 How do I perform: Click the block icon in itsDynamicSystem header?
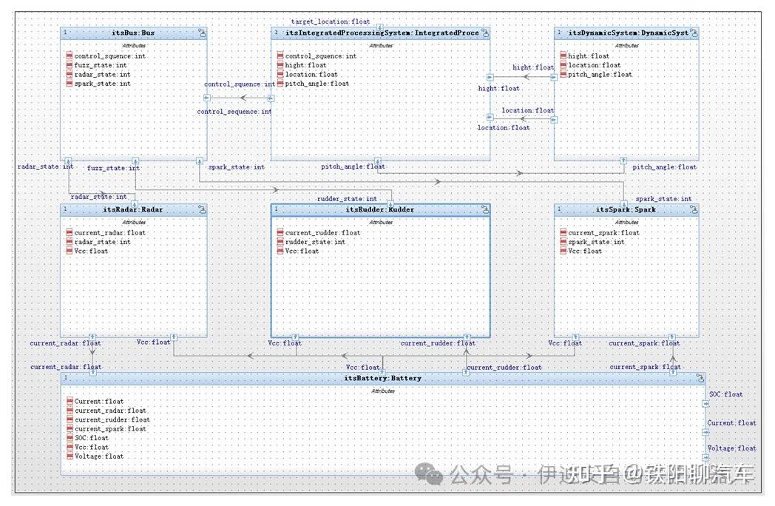(694, 33)
